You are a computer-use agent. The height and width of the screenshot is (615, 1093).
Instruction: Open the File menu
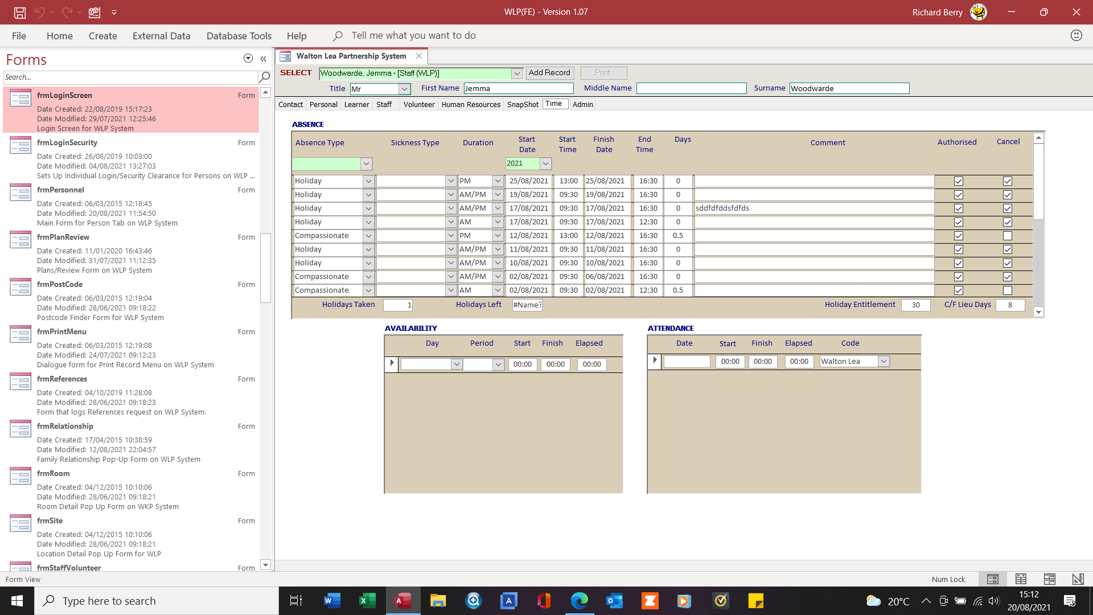tap(19, 36)
